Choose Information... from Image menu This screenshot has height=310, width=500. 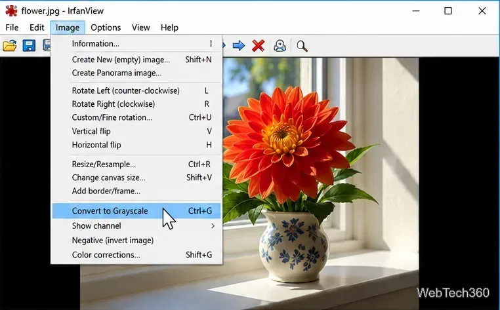click(136, 44)
